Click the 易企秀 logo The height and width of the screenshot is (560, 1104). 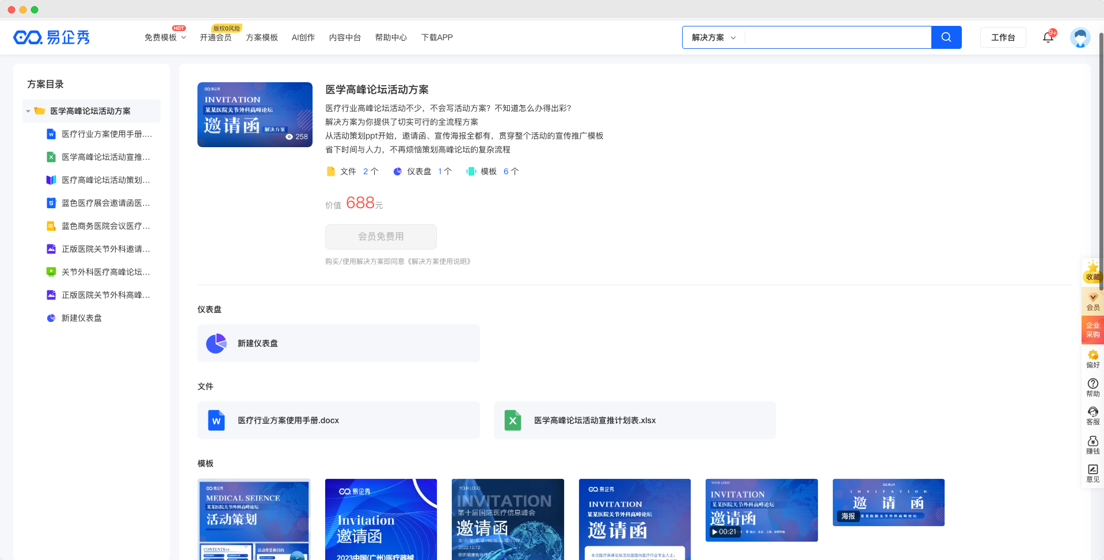click(52, 37)
